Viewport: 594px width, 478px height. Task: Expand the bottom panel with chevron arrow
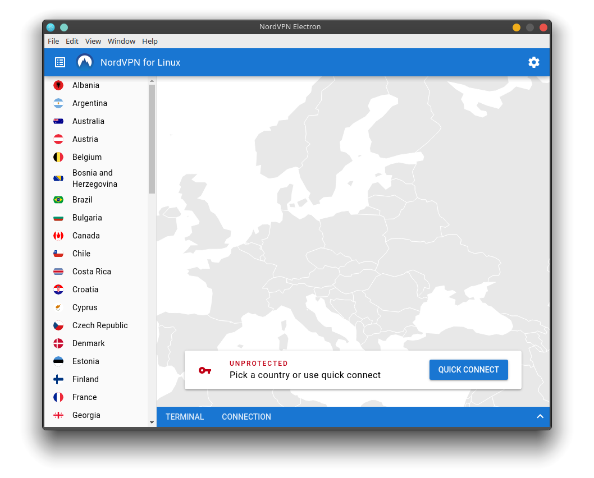(540, 416)
